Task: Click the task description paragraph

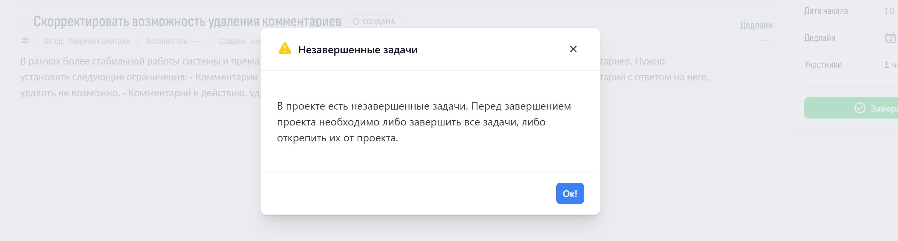Action: pos(139,77)
